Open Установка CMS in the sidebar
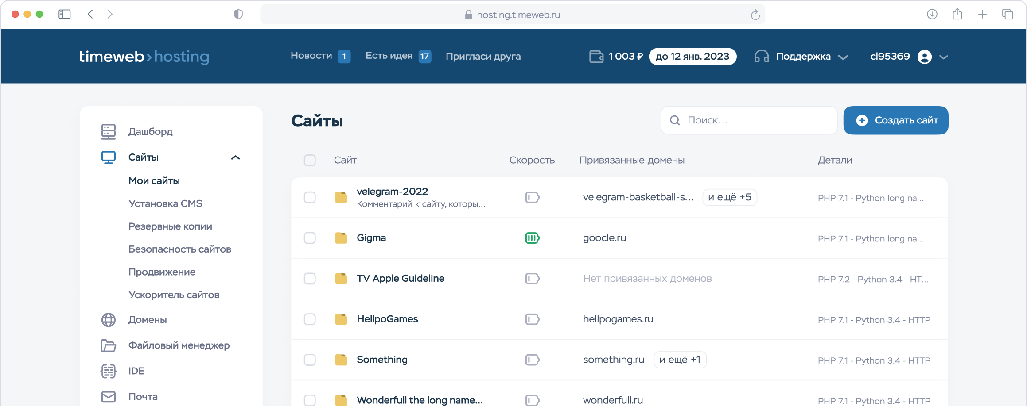Image resolution: width=1027 pixels, height=406 pixels. (x=165, y=203)
